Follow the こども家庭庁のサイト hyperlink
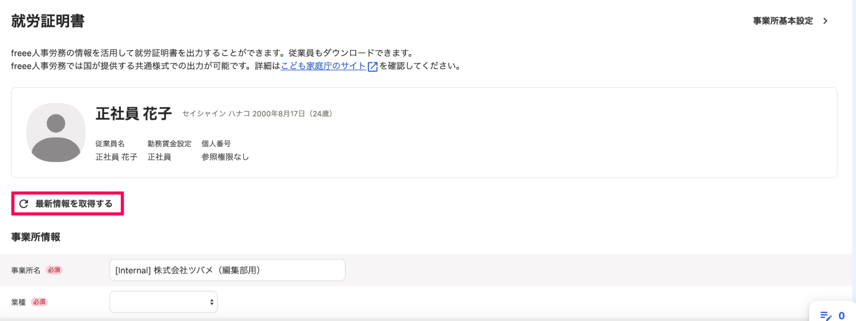 pyautogui.click(x=323, y=66)
